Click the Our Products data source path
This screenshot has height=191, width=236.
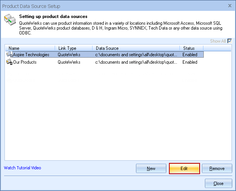pyautogui.click(x=136, y=62)
